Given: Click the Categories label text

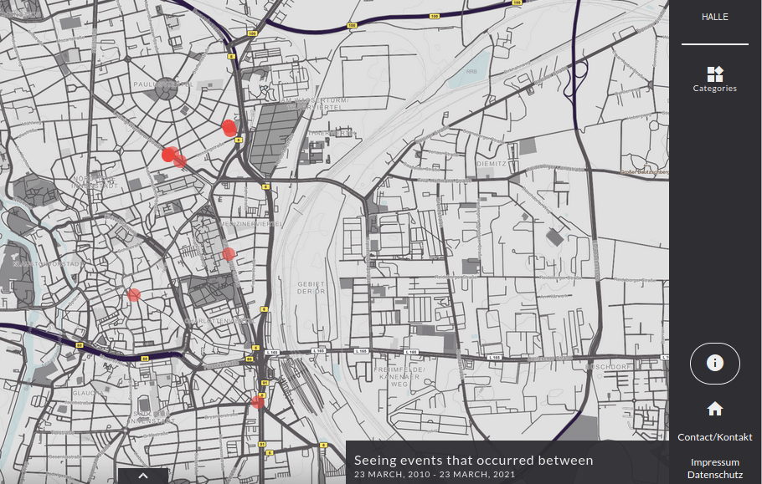Looking at the screenshot, I should (714, 89).
